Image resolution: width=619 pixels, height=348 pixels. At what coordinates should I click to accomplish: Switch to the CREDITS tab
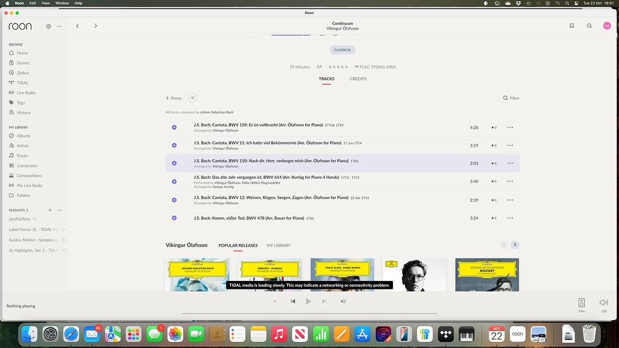coord(358,79)
